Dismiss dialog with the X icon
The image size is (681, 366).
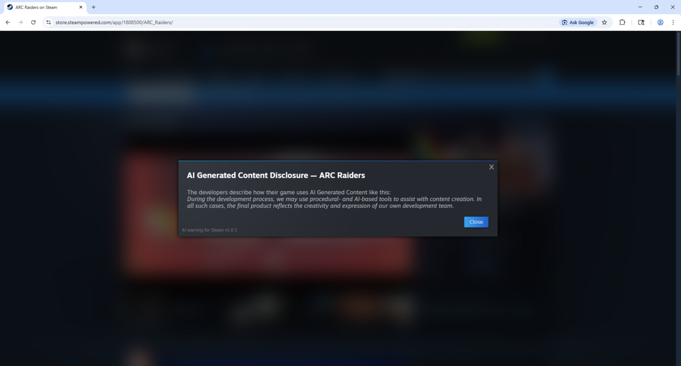point(492,167)
